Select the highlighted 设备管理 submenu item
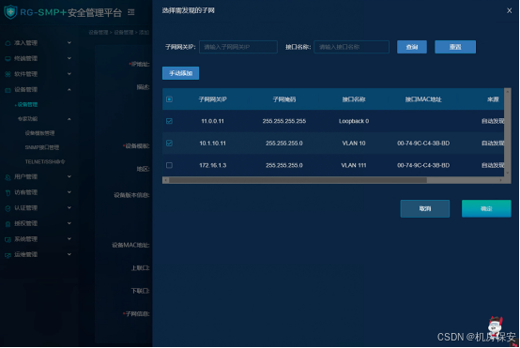The image size is (520, 348). (x=27, y=105)
